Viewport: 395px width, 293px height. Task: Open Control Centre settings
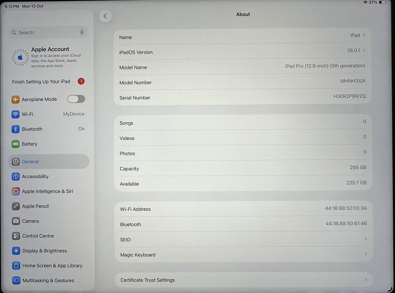(x=38, y=236)
